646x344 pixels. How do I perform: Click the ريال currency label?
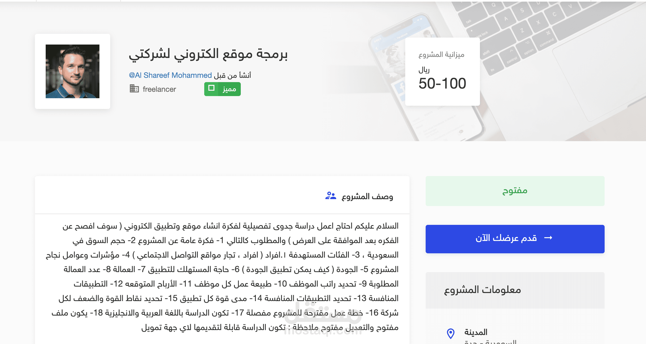pyautogui.click(x=424, y=70)
